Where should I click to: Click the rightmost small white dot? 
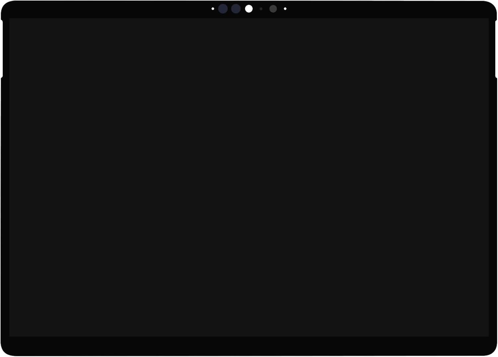[285, 9]
